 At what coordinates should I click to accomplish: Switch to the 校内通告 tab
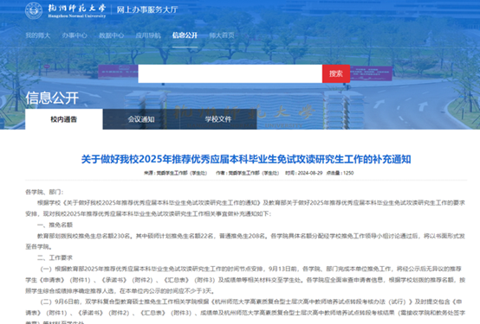63,119
